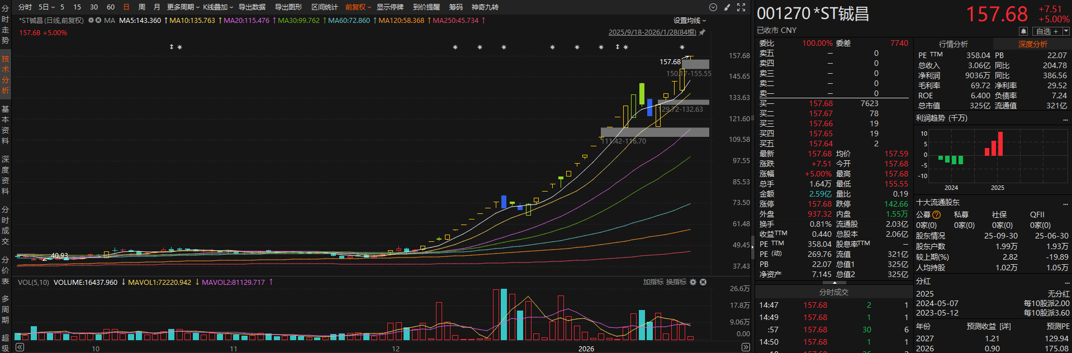Expand the 设置均线 dropdown

coord(689,21)
